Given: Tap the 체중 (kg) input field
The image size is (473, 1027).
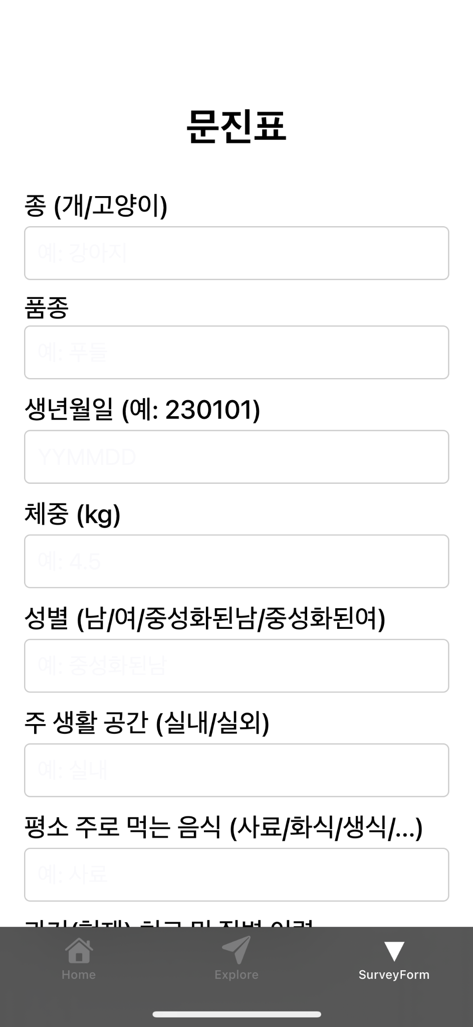Looking at the screenshot, I should click(236, 561).
